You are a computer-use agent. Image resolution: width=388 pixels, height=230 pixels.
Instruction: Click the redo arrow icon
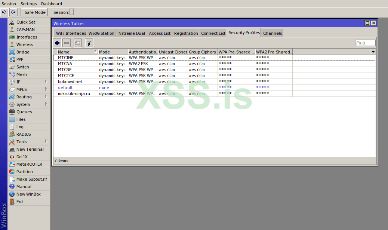(x=13, y=12)
